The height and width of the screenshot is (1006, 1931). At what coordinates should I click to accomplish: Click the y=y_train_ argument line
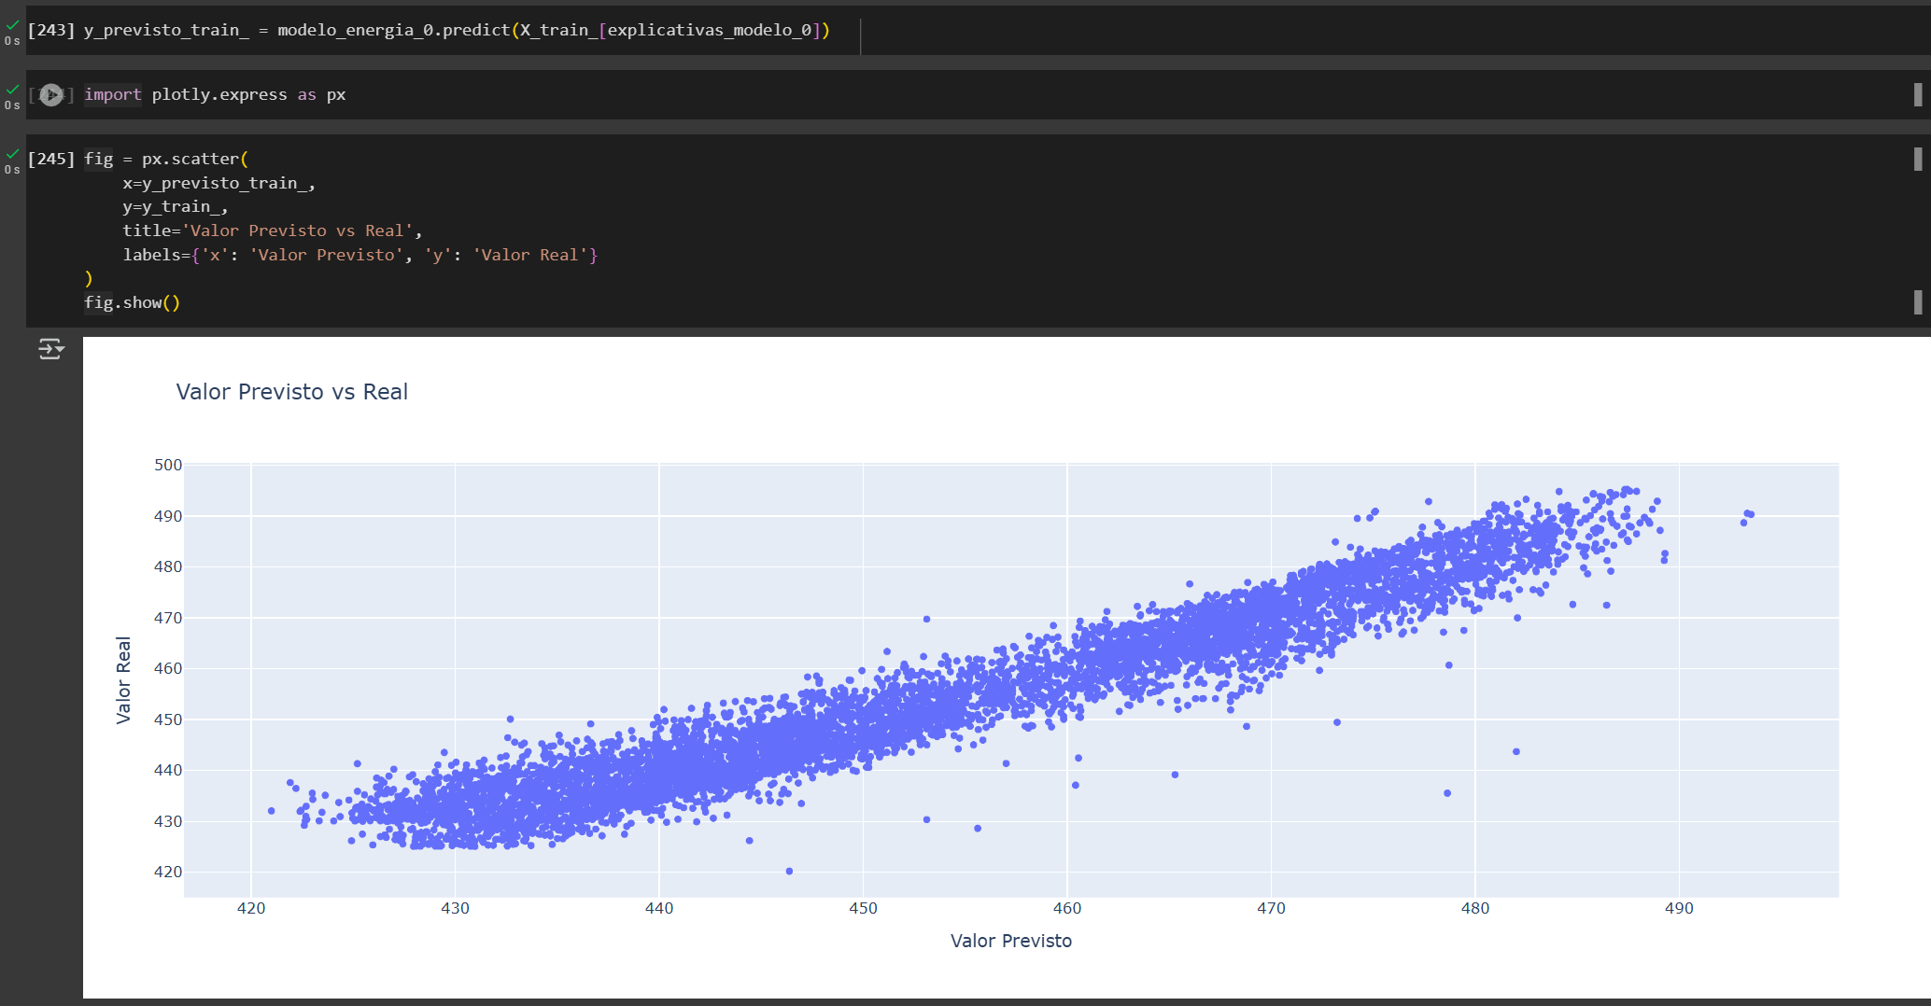tap(176, 206)
